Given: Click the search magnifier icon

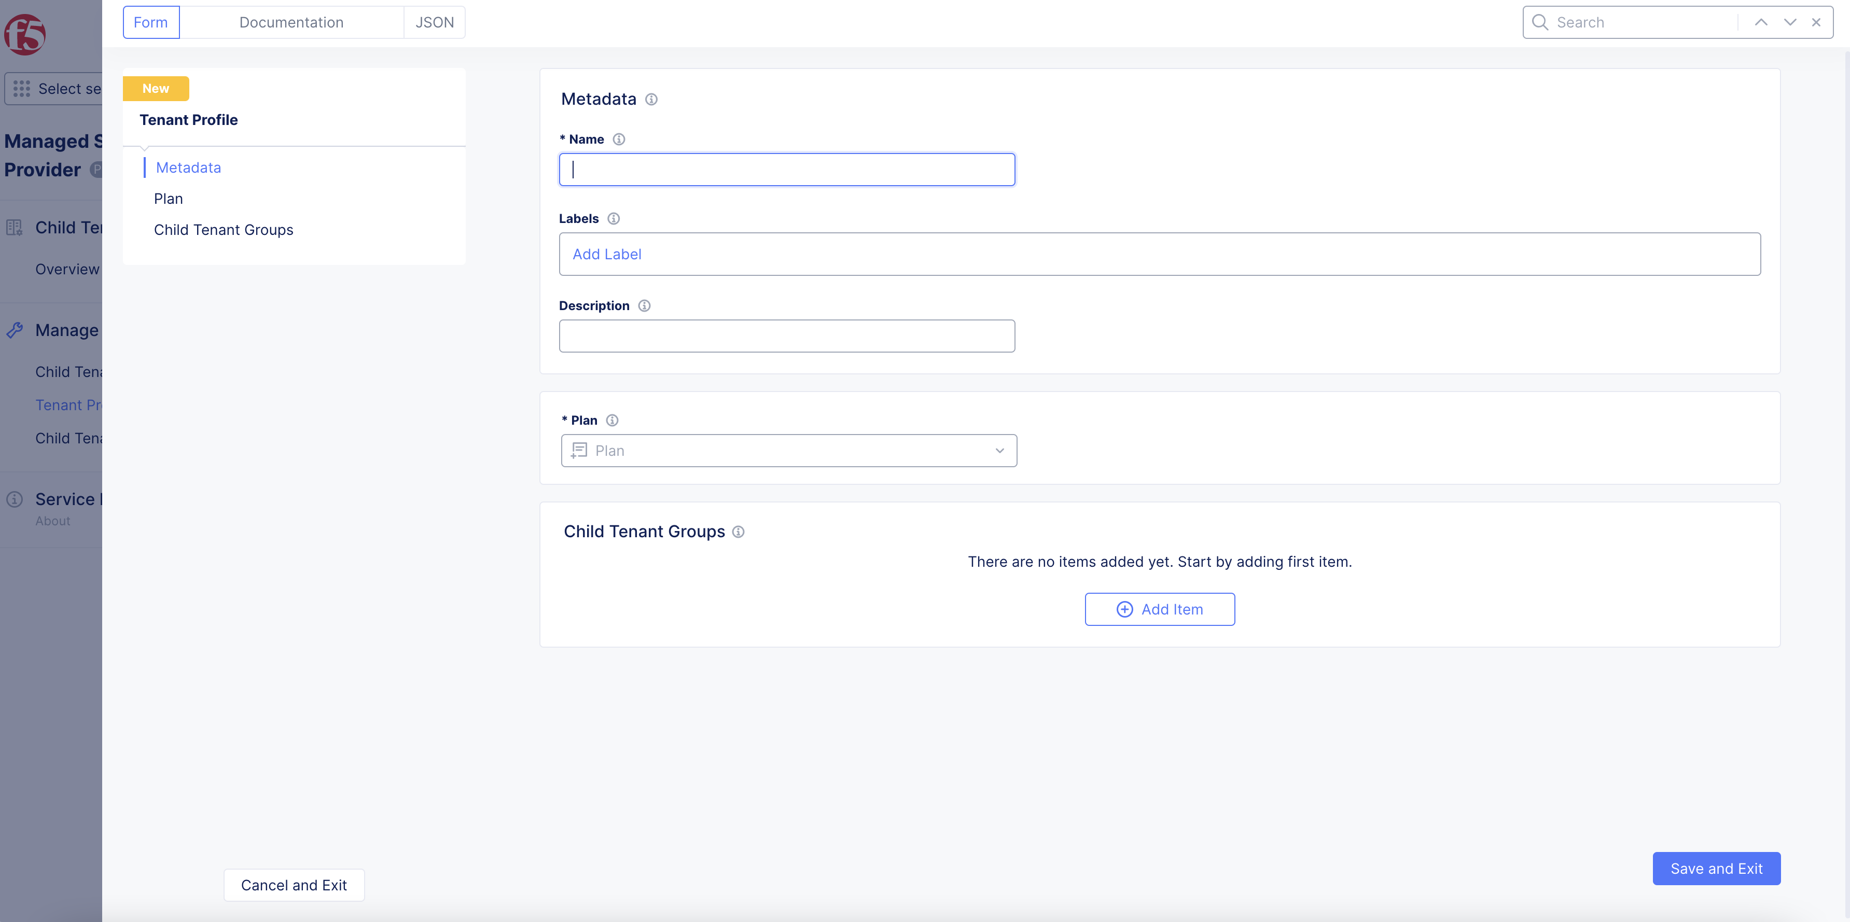Looking at the screenshot, I should click(x=1540, y=22).
